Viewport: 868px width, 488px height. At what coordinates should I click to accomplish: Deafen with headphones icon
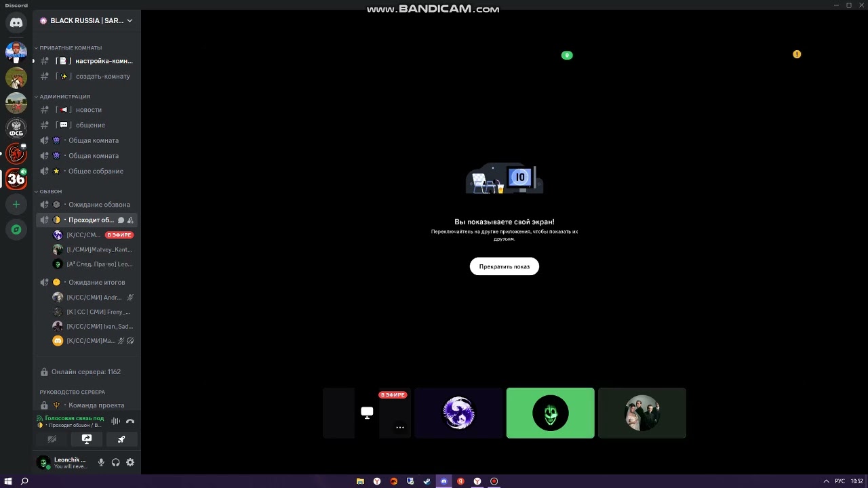tap(115, 462)
